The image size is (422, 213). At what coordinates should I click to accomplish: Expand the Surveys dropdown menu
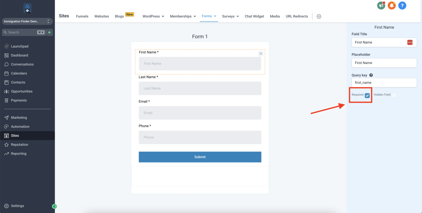tap(231, 16)
